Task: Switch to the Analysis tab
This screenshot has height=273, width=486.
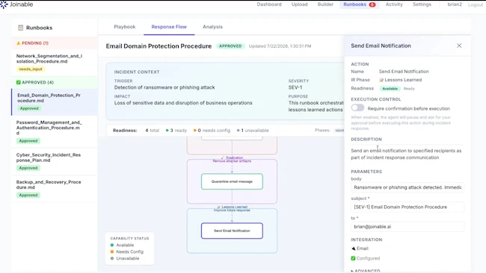Action: tap(212, 27)
